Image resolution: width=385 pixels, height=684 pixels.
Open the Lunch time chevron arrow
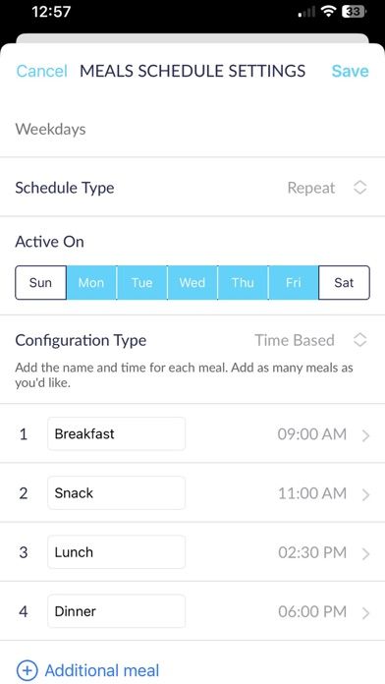point(365,553)
